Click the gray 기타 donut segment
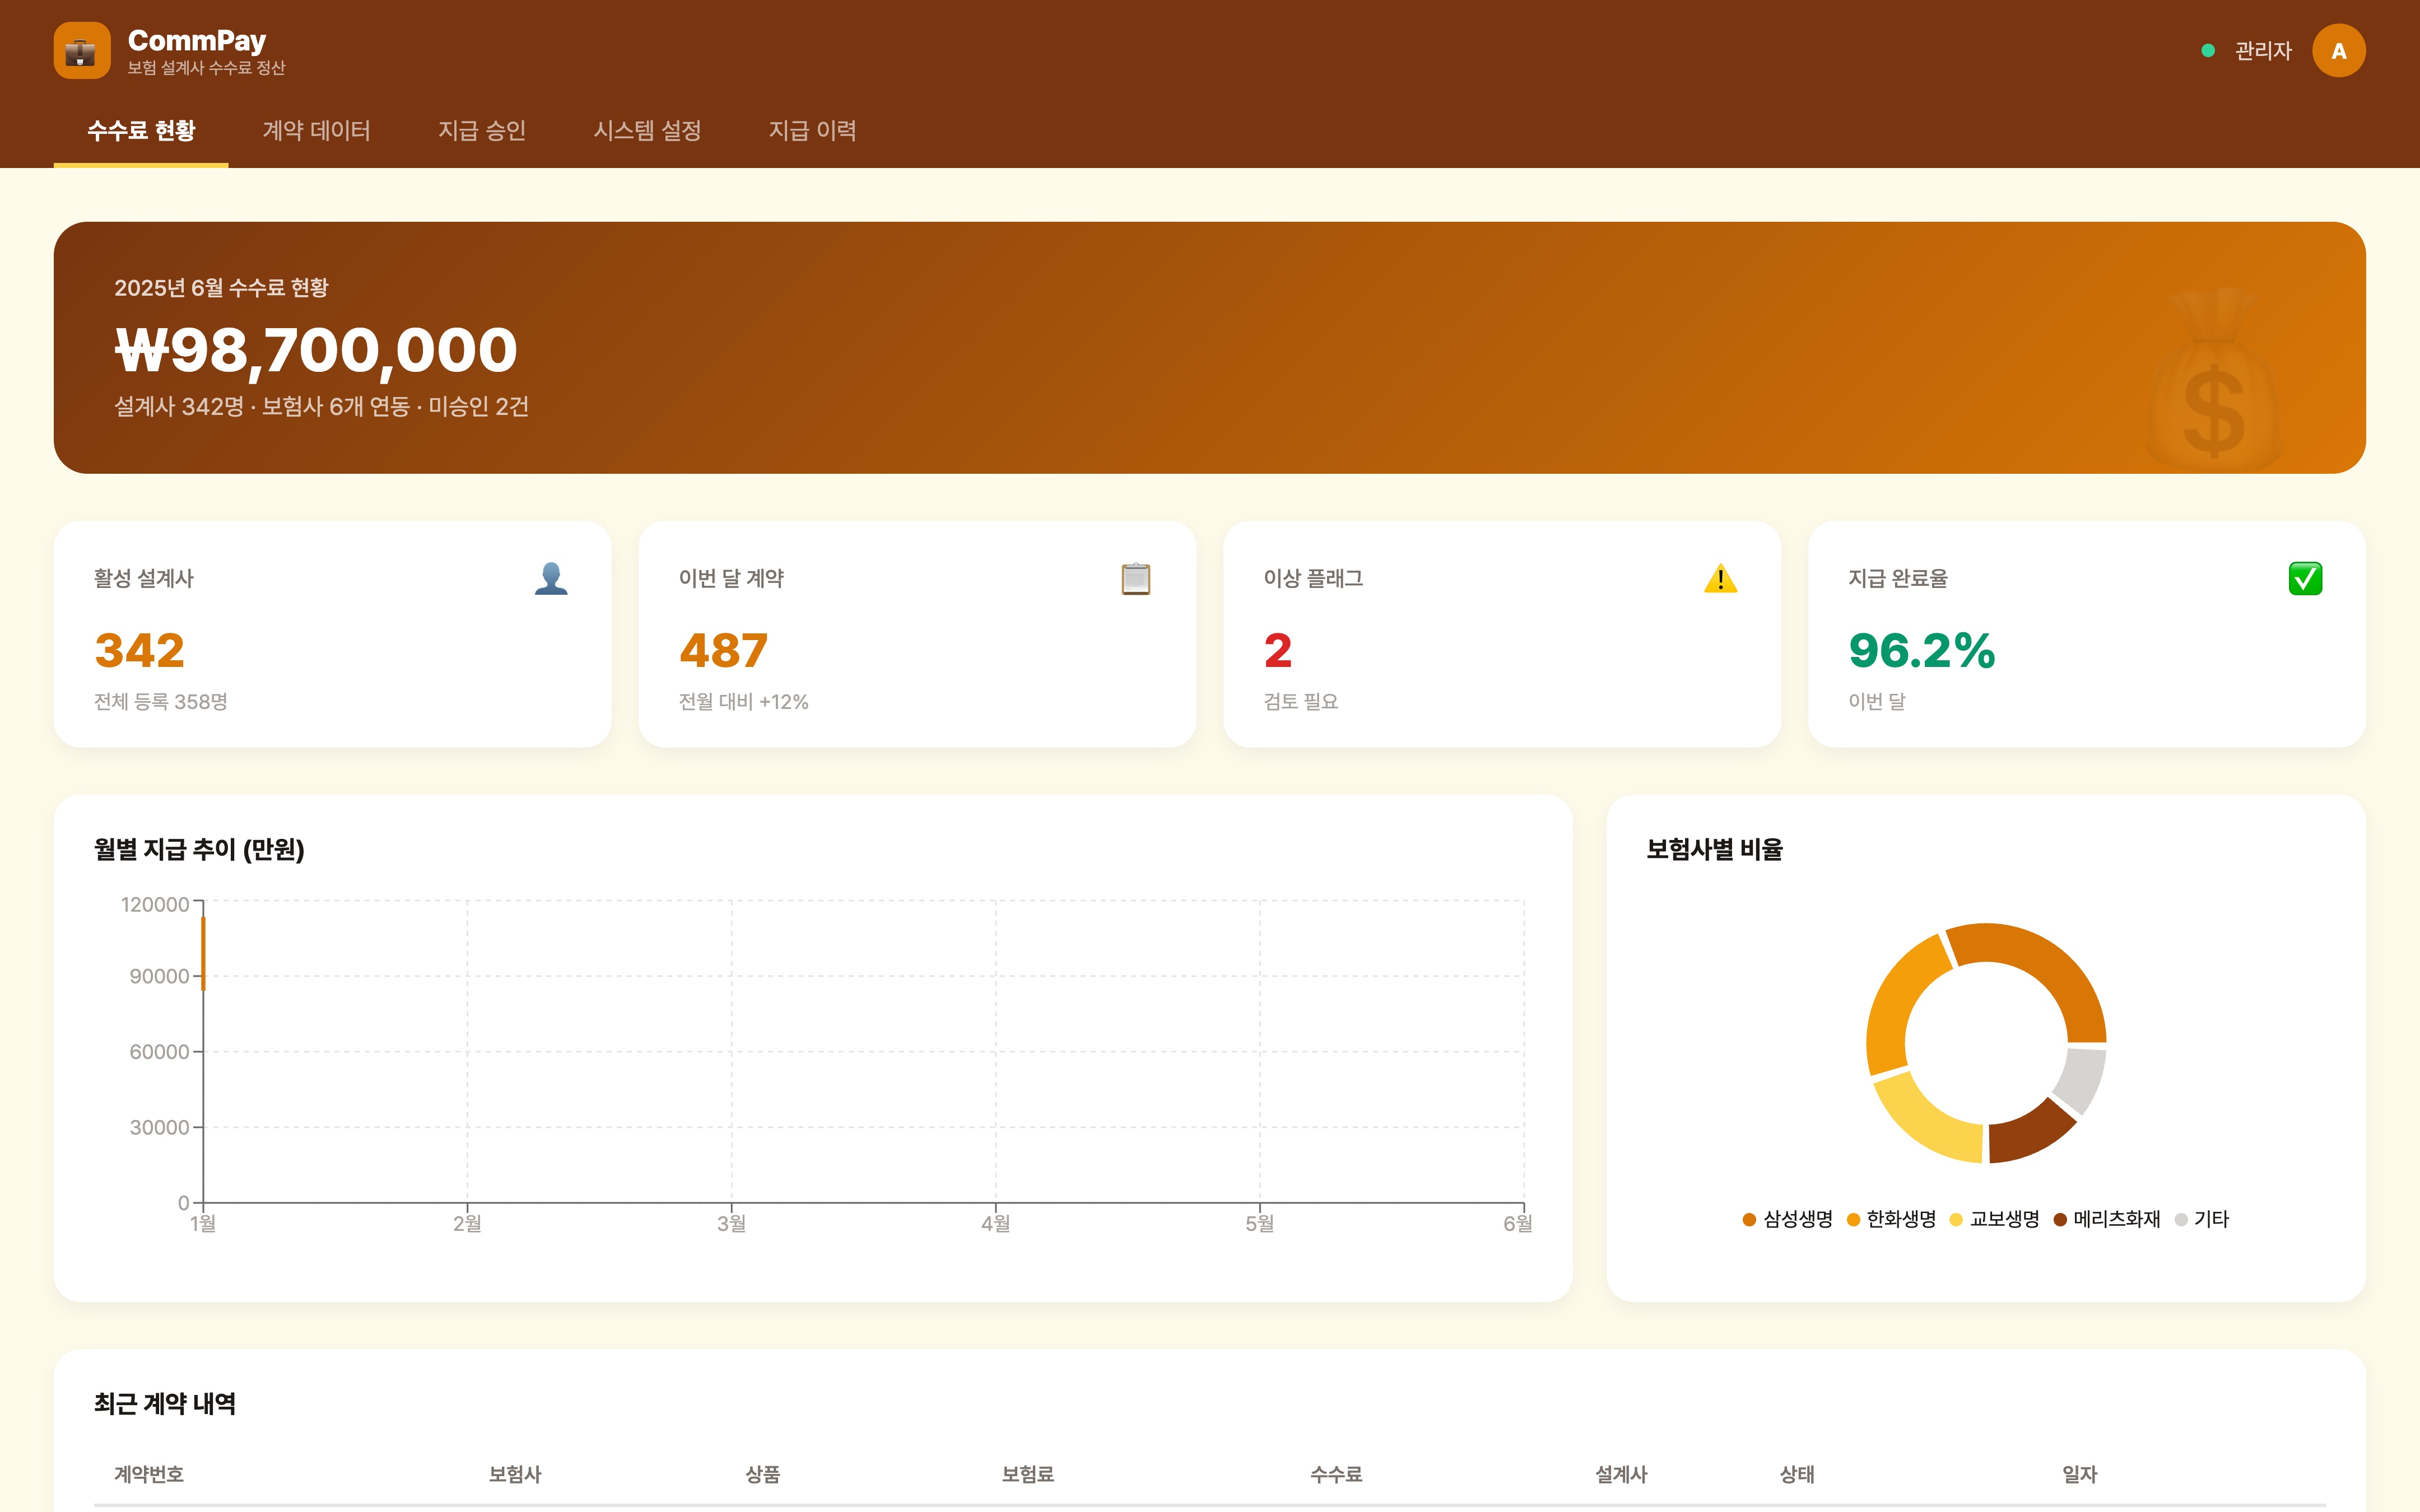Screen dimensions: 2420x1512 (2081, 1079)
